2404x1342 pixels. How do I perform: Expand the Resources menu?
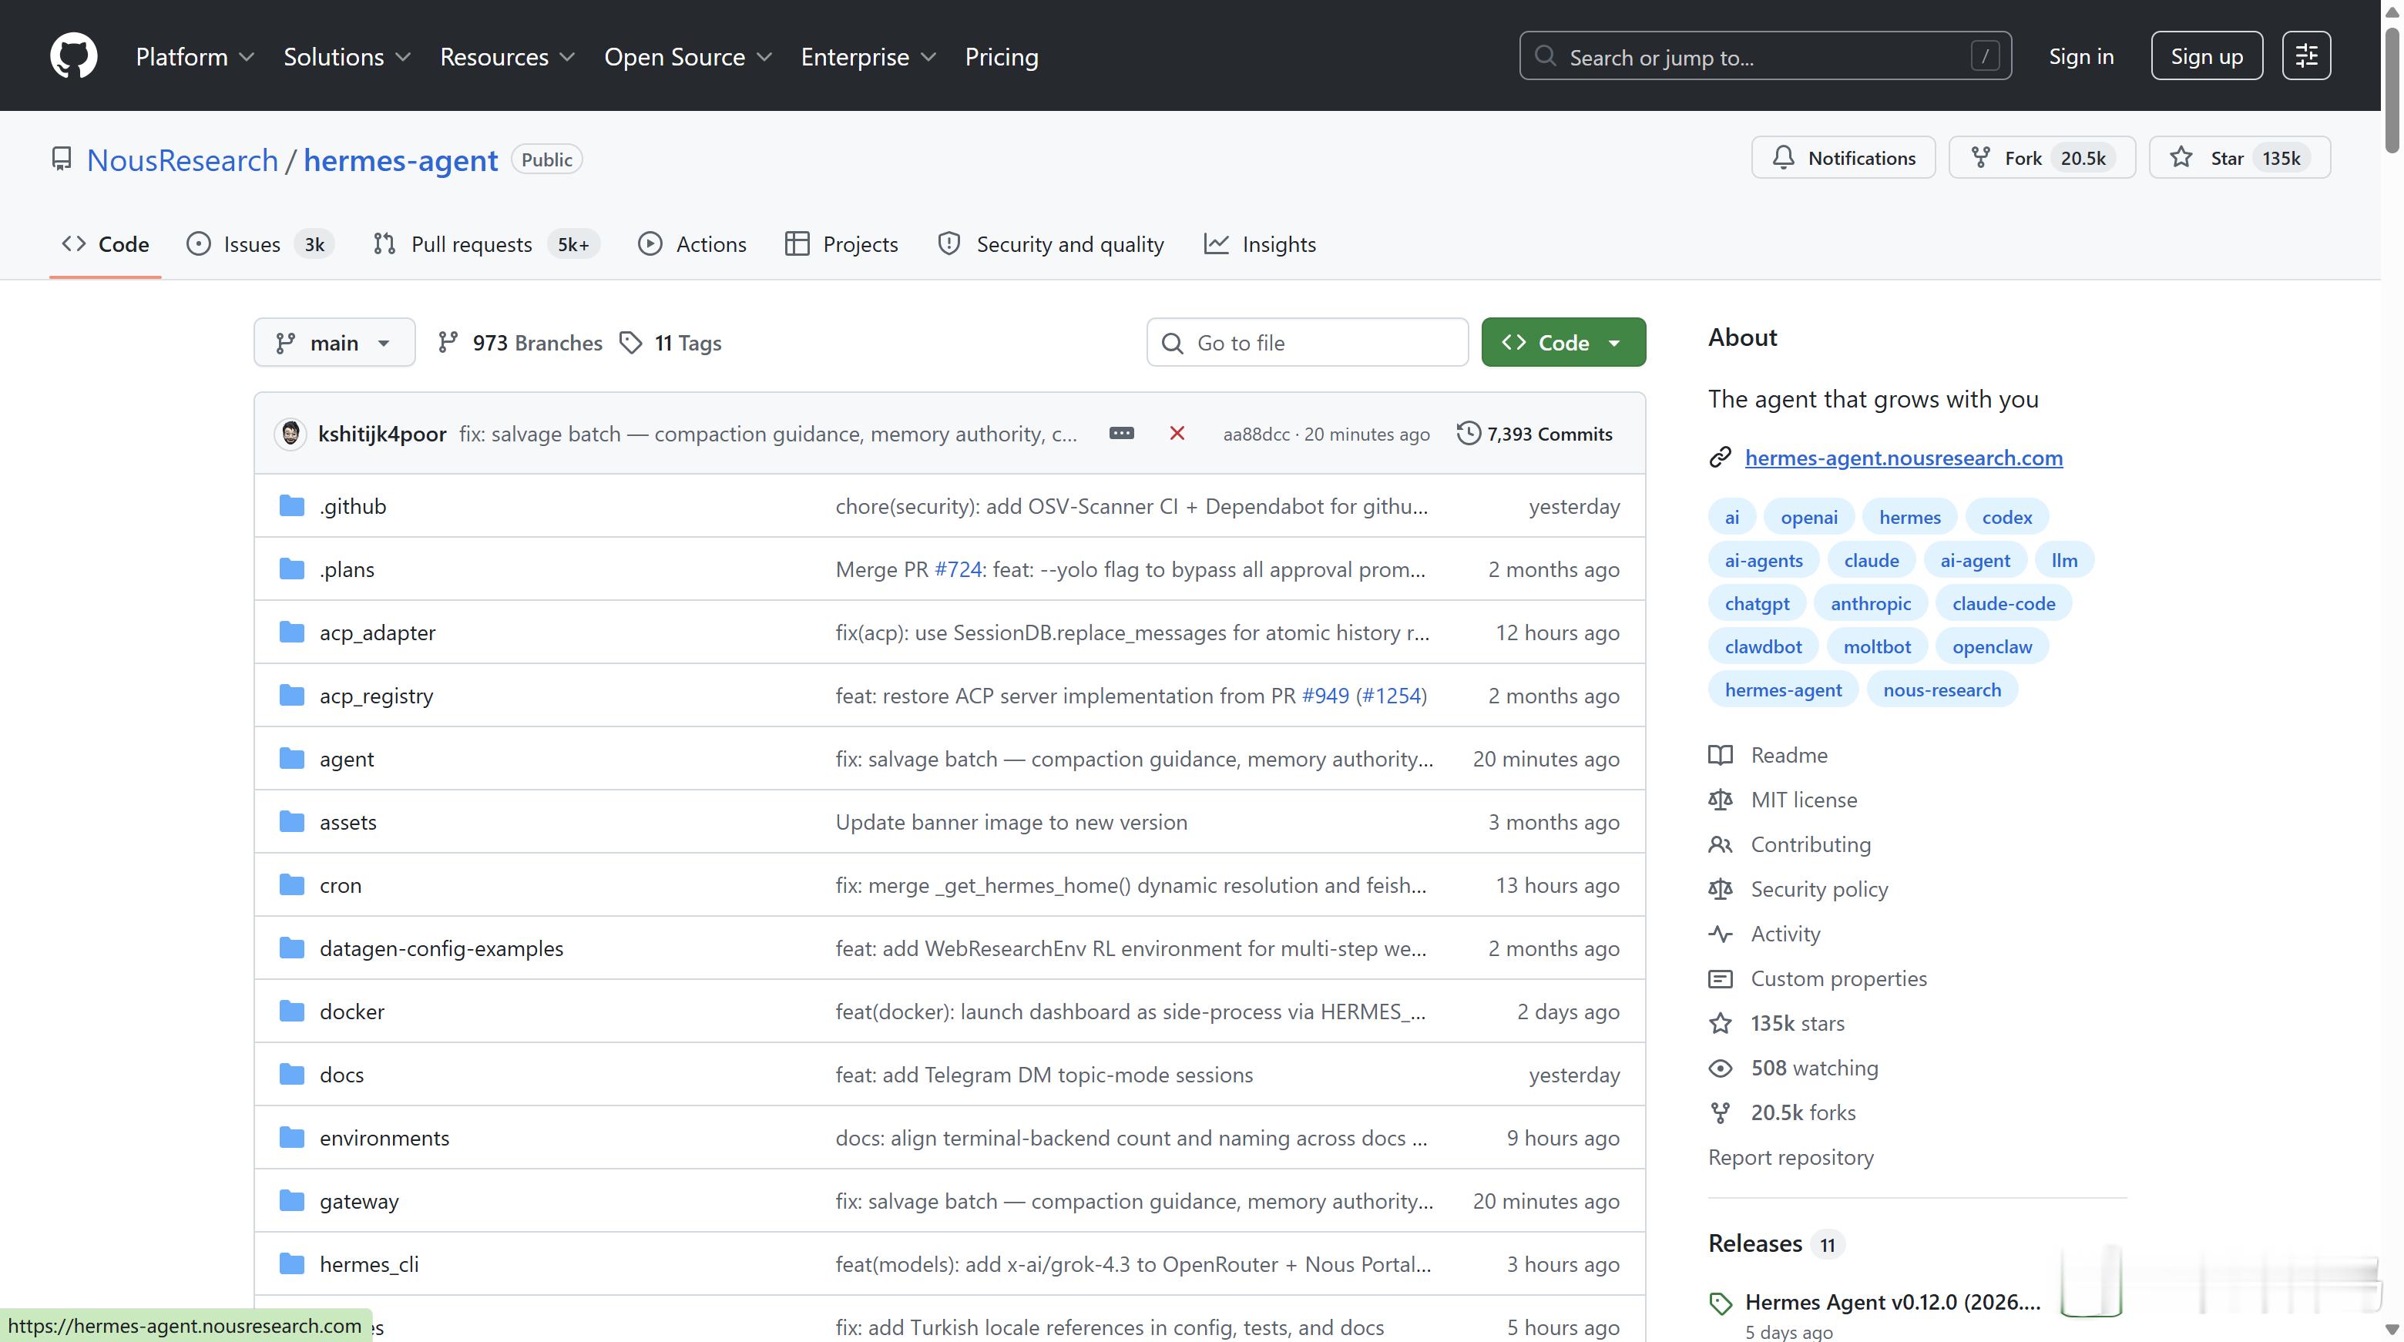tap(508, 57)
